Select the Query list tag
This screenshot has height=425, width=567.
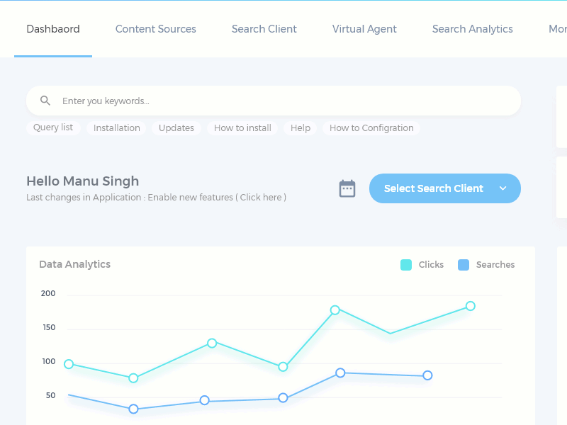53,127
